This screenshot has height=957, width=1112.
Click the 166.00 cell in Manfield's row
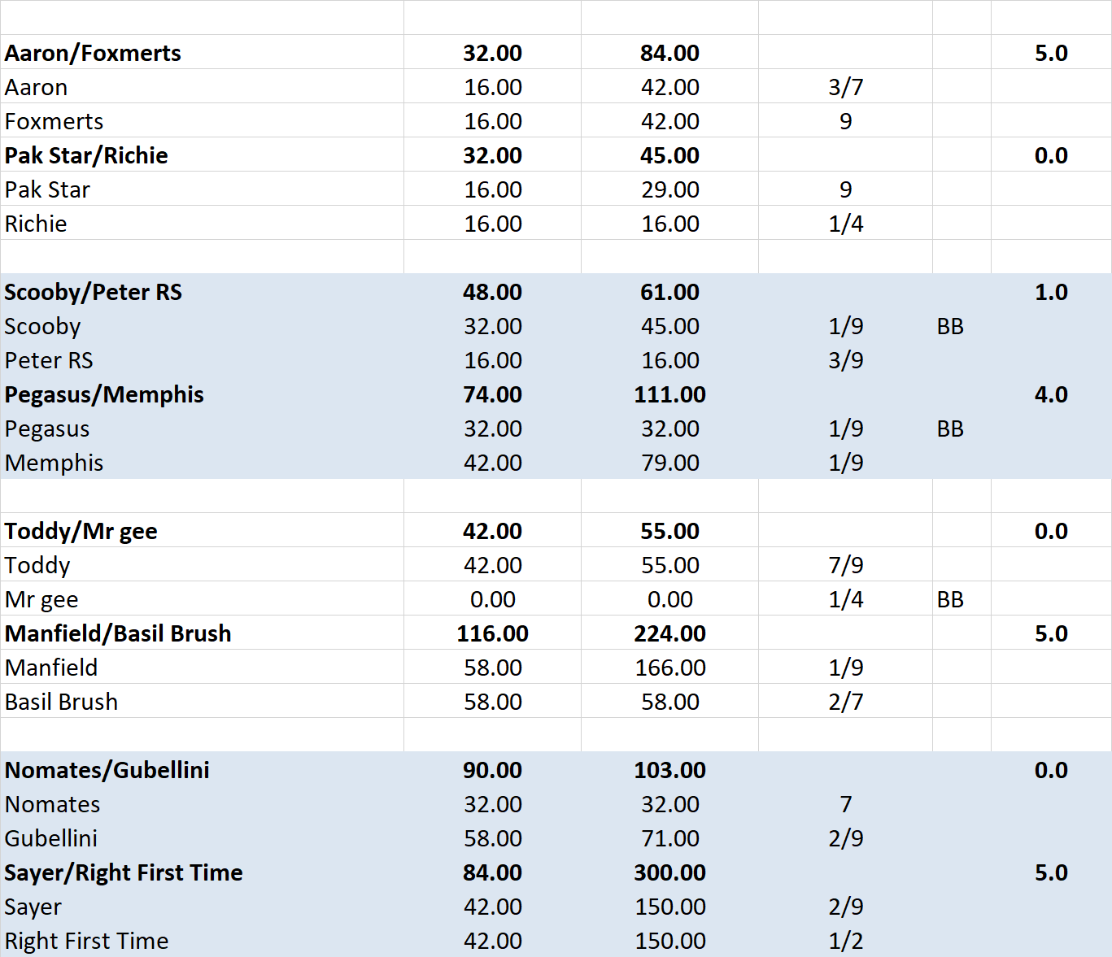click(x=669, y=668)
